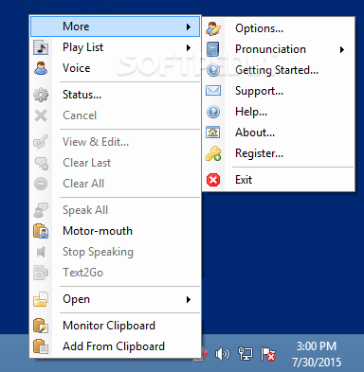Click the red Exit icon

click(x=213, y=180)
